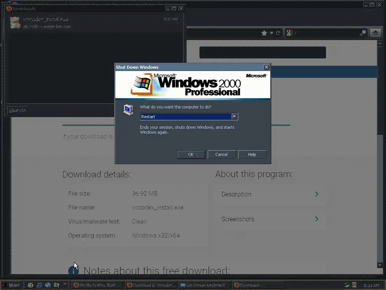Close the Shut Down Windows dialog

(267, 67)
